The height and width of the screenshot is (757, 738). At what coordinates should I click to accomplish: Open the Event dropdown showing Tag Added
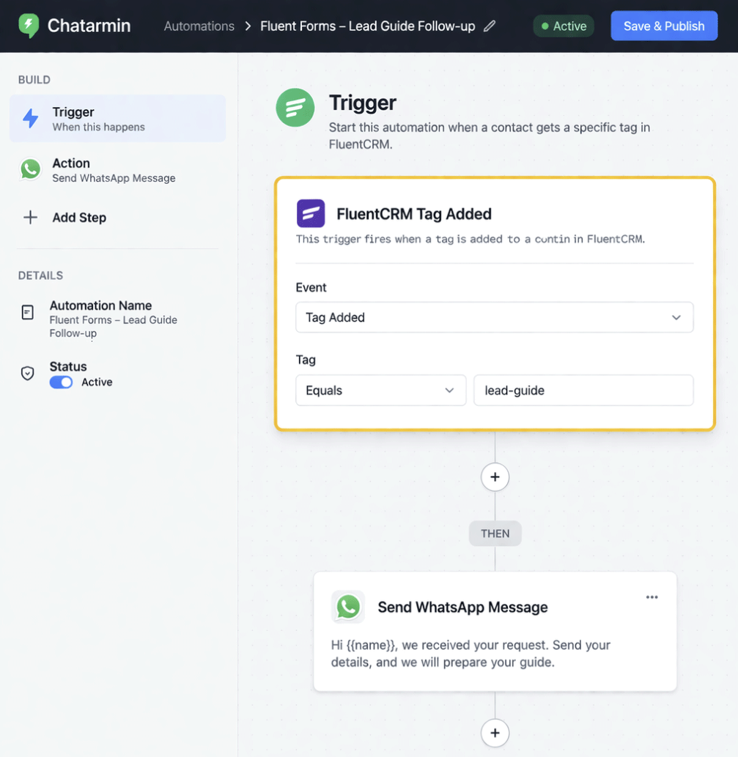[494, 317]
